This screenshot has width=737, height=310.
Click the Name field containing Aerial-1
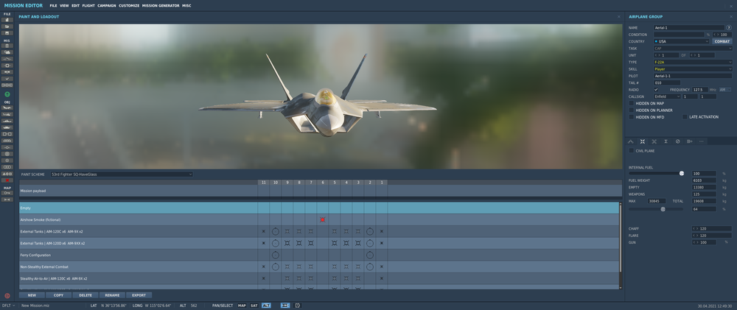689,28
